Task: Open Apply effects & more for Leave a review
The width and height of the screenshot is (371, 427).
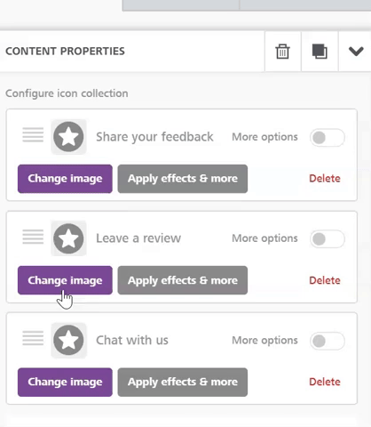Action: (x=183, y=280)
